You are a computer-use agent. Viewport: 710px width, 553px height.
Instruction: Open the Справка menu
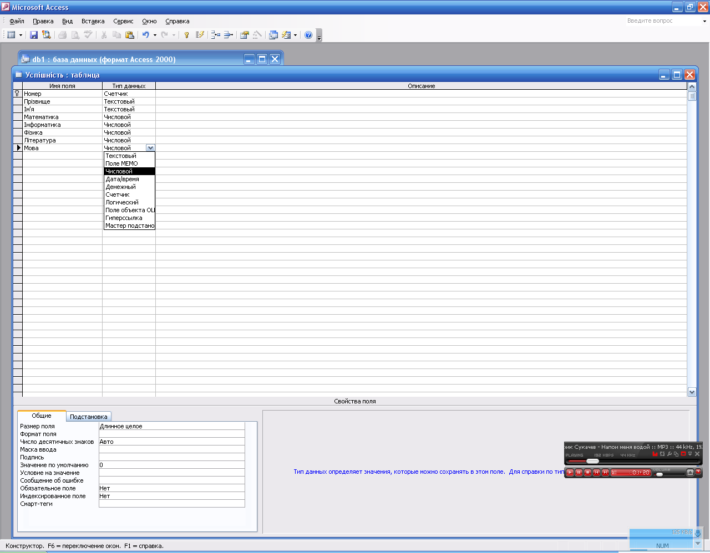[177, 21]
